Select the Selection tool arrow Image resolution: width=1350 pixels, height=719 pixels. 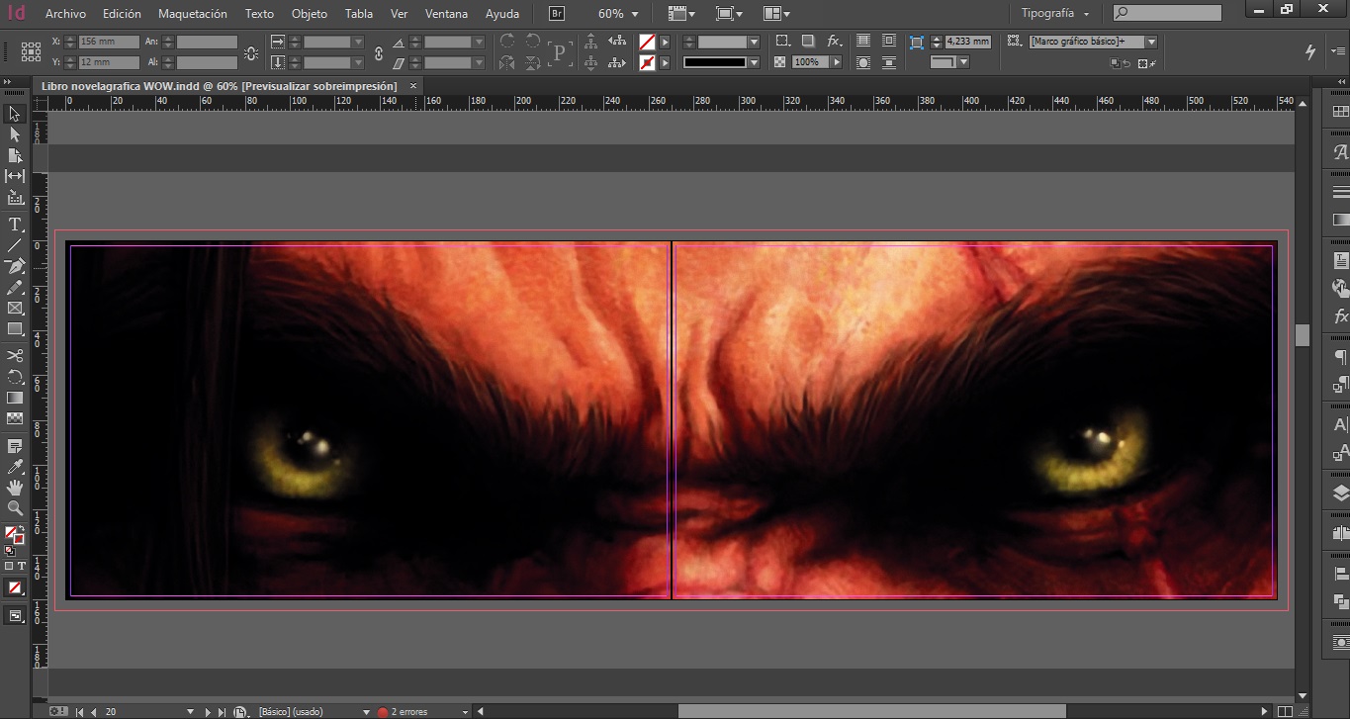pos(15,114)
